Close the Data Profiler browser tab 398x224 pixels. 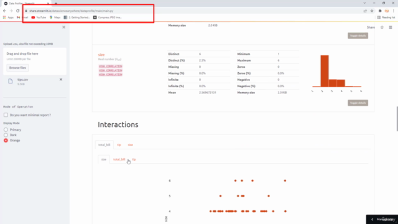tap(48, 3)
